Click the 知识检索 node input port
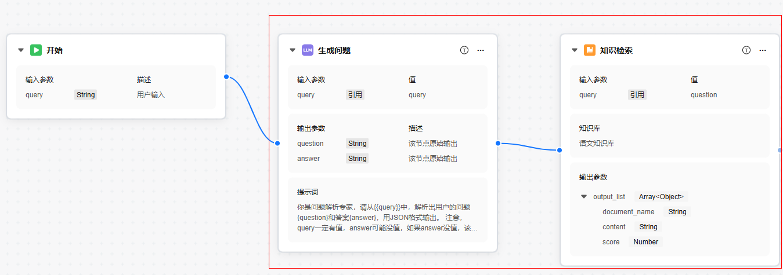The width and height of the screenshot is (783, 275). tap(560, 150)
